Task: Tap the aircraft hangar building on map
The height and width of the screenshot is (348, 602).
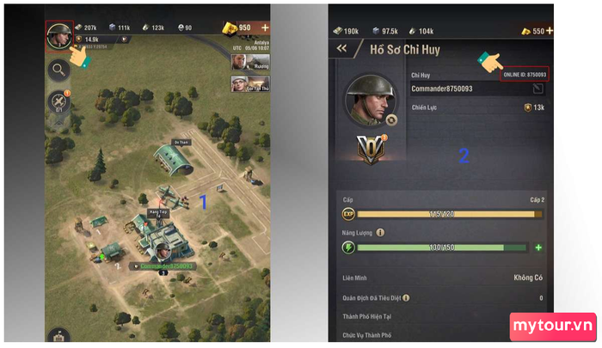Action: [x=173, y=161]
